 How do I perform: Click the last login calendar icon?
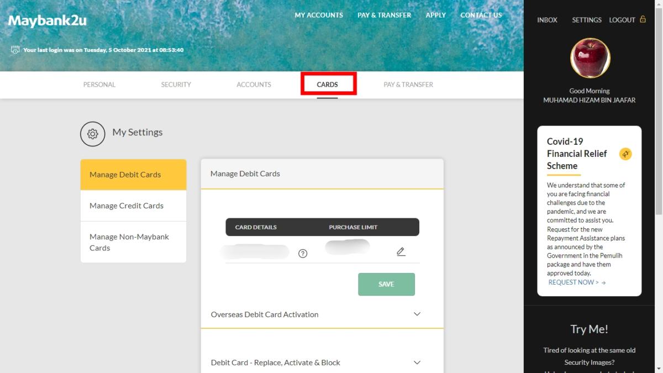[15, 50]
